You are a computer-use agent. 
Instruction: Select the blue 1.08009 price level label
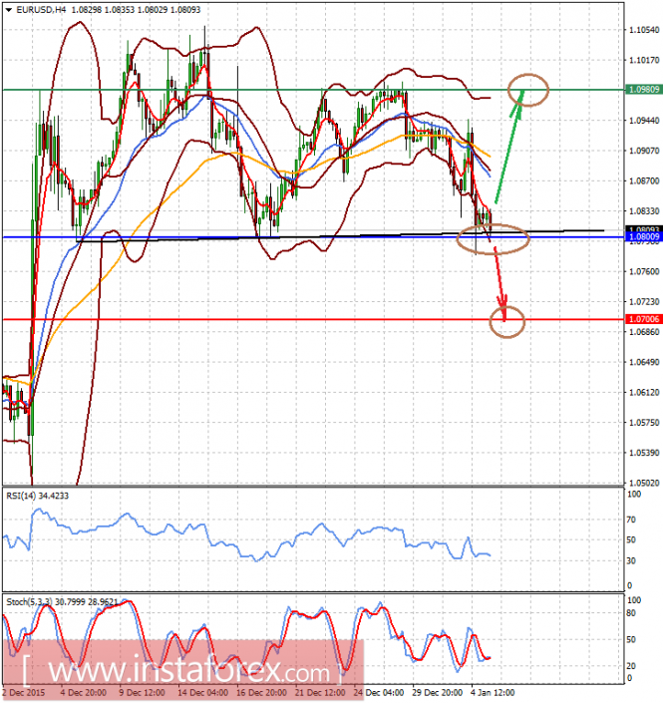pyautogui.click(x=644, y=236)
